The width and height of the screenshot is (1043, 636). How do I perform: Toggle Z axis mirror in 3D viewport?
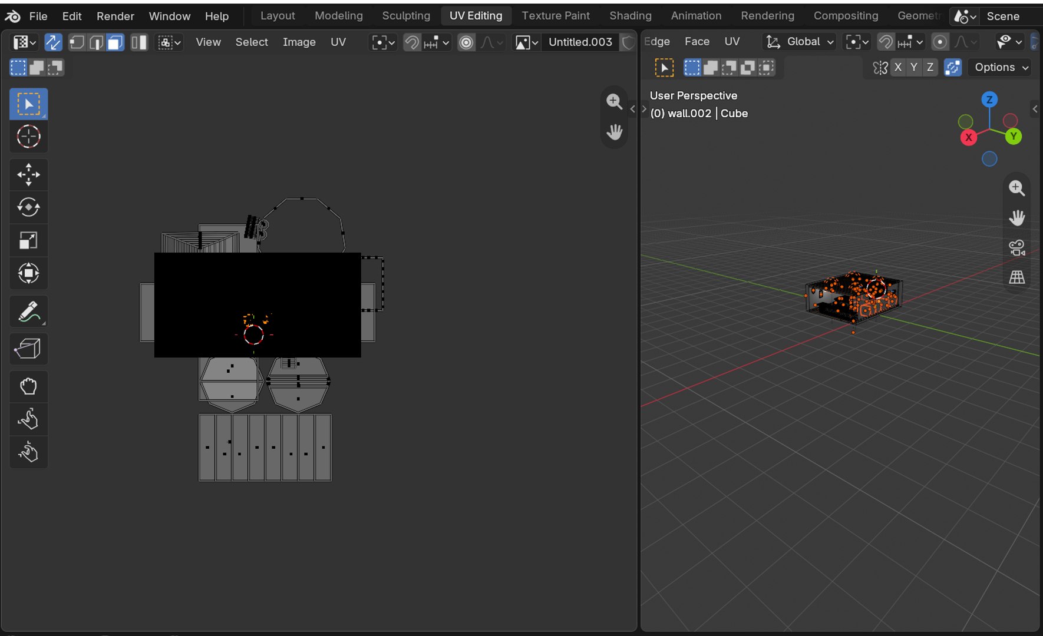pyautogui.click(x=930, y=68)
